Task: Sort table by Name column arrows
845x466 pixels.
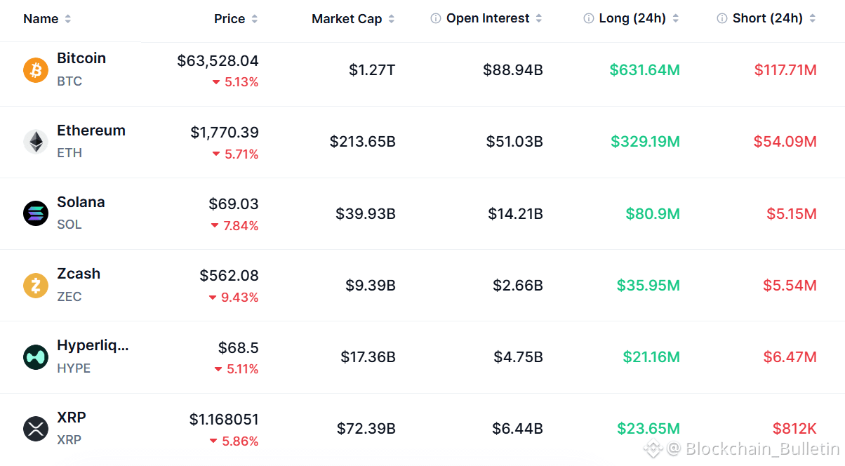Action: pyautogui.click(x=67, y=19)
